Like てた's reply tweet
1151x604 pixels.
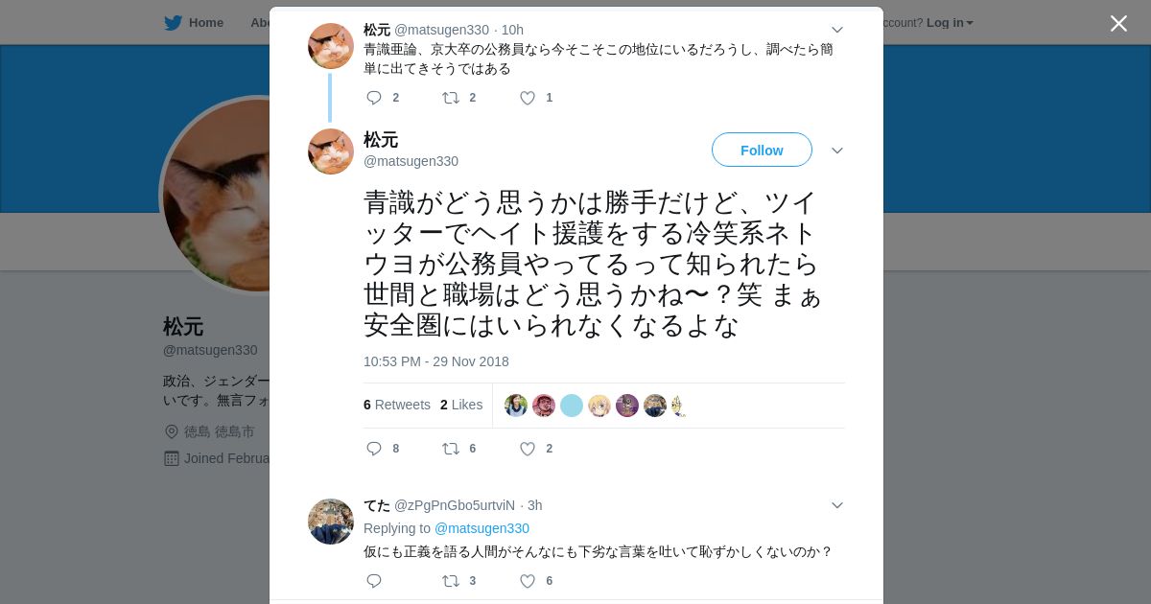tap(528, 581)
